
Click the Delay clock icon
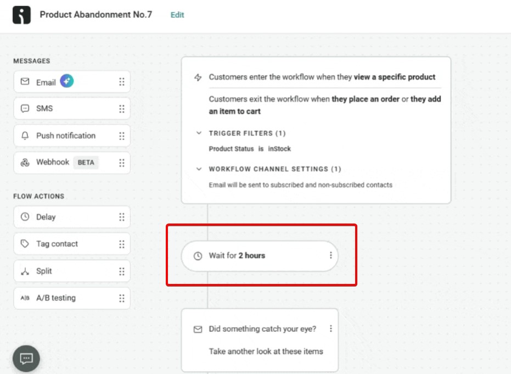coord(24,216)
